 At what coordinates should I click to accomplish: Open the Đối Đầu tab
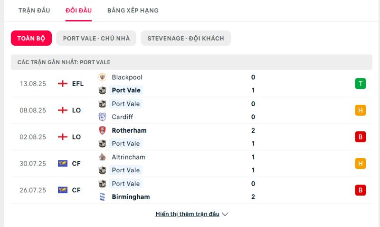(78, 10)
